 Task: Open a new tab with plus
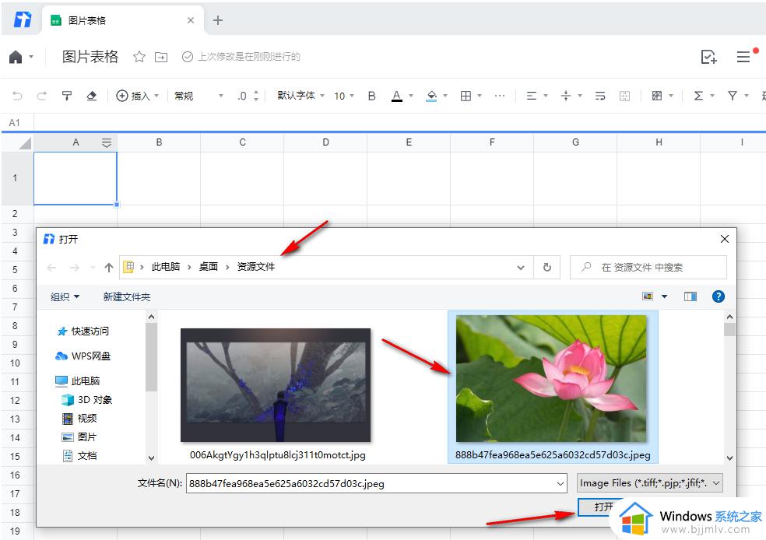pos(218,20)
